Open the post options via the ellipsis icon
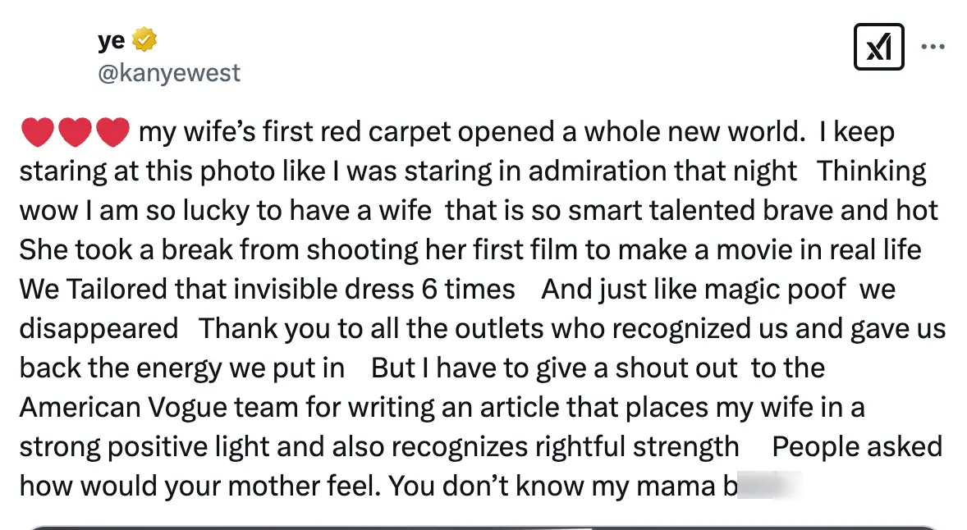Viewport: 967px width, 530px height. click(934, 46)
